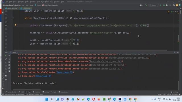This screenshot has height=102, width=182.
Task: Open Run panel settings gear
Action: click(x=175, y=52)
